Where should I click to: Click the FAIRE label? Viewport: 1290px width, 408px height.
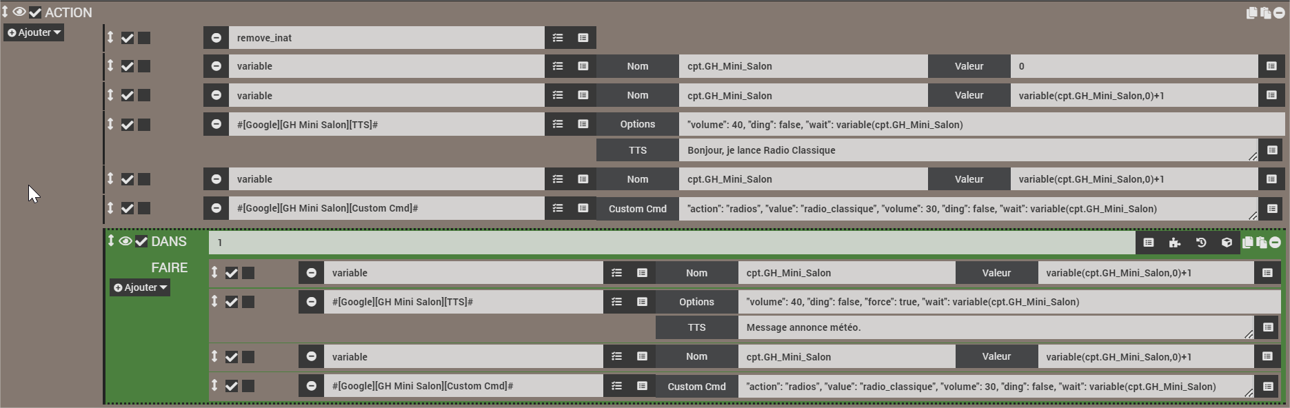tap(170, 267)
